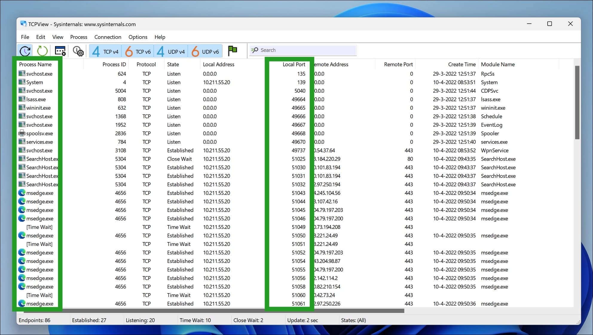Click the RpcSs module name
The image size is (593, 335).
[487, 74]
